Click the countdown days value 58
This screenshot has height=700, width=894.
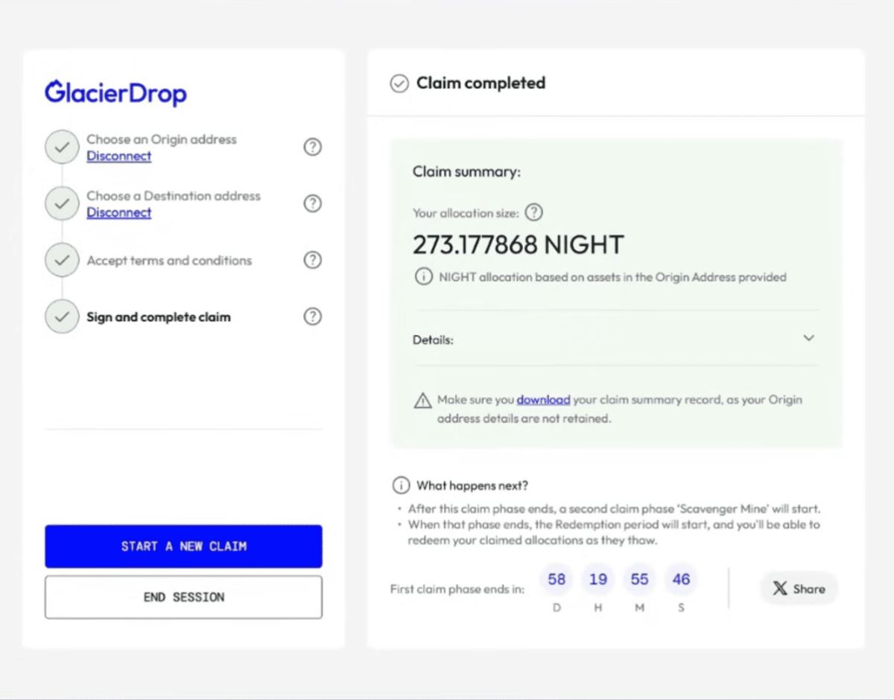(x=557, y=579)
